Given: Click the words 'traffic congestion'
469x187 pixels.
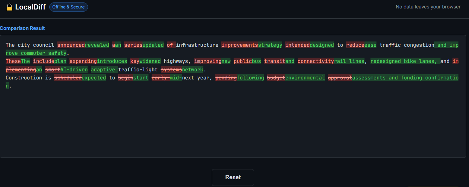Looking at the screenshot, I should [407, 45].
